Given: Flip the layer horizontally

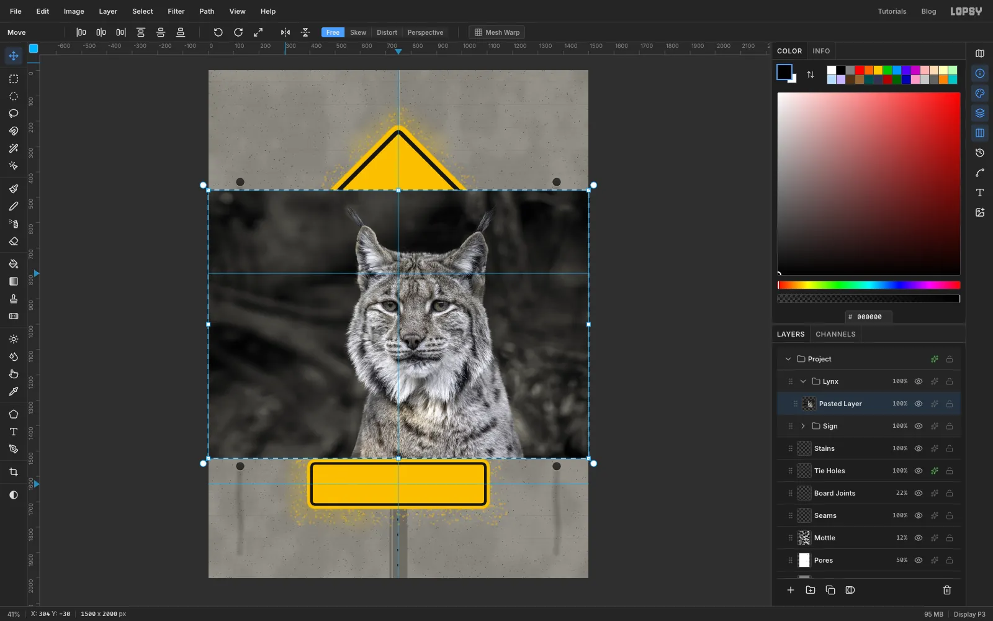Looking at the screenshot, I should click(x=285, y=32).
